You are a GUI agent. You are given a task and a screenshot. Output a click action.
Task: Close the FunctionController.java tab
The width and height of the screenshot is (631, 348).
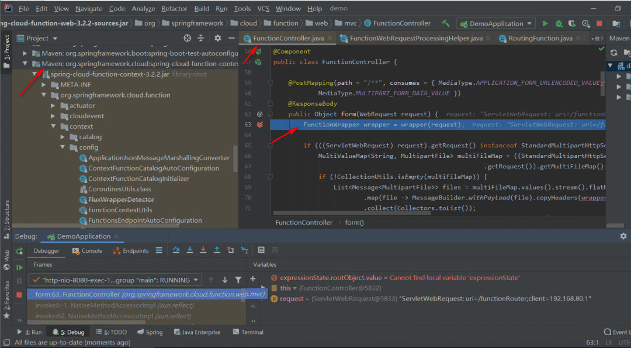[x=330, y=38]
